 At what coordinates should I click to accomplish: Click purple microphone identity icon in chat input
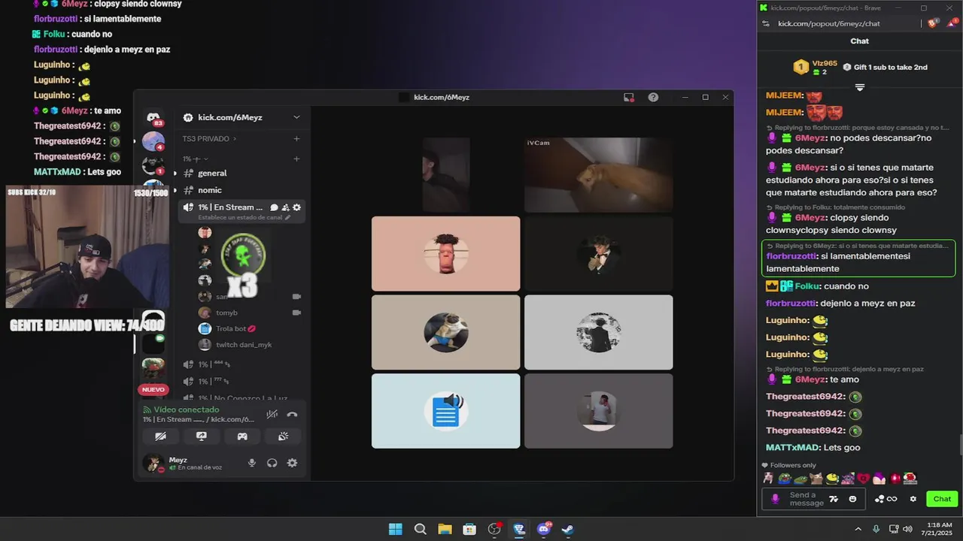[x=776, y=499]
